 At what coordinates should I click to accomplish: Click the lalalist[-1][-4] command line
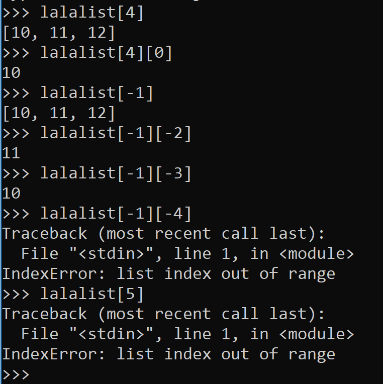[x=116, y=214]
